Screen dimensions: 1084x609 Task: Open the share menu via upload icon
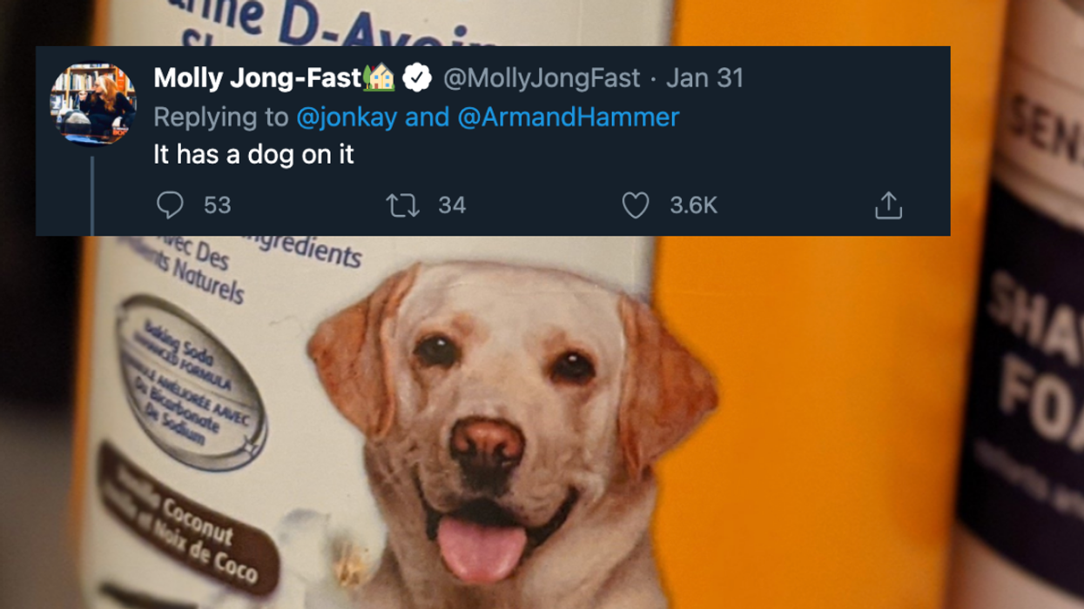[888, 205]
